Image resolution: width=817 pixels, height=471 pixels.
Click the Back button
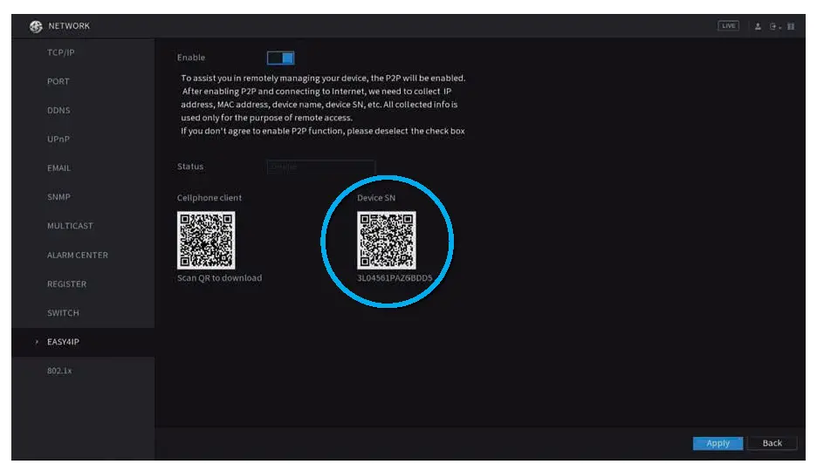(772, 443)
